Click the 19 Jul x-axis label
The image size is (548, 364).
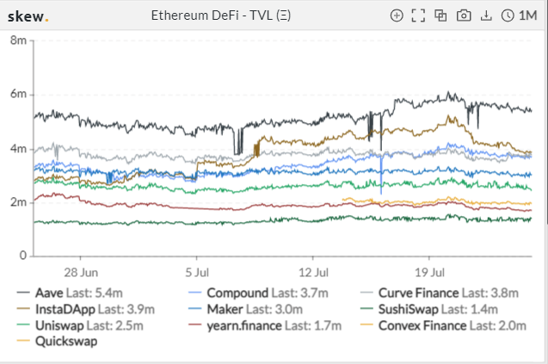(x=429, y=273)
